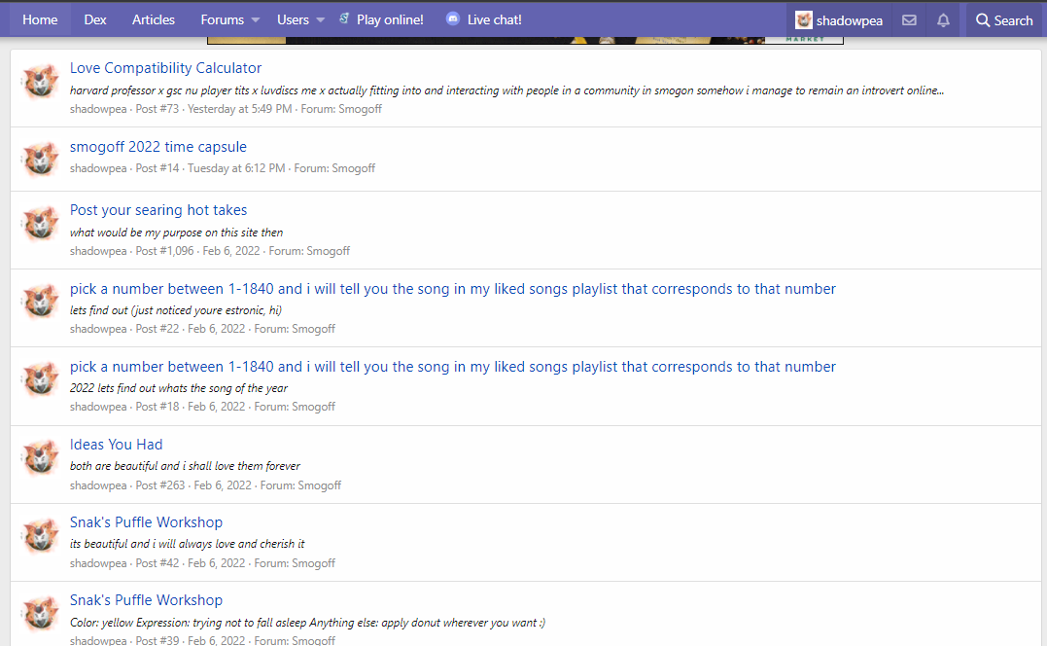The image size is (1047, 646).
Task: Open smogoff 2022 time capsule thread
Action: coord(158,147)
